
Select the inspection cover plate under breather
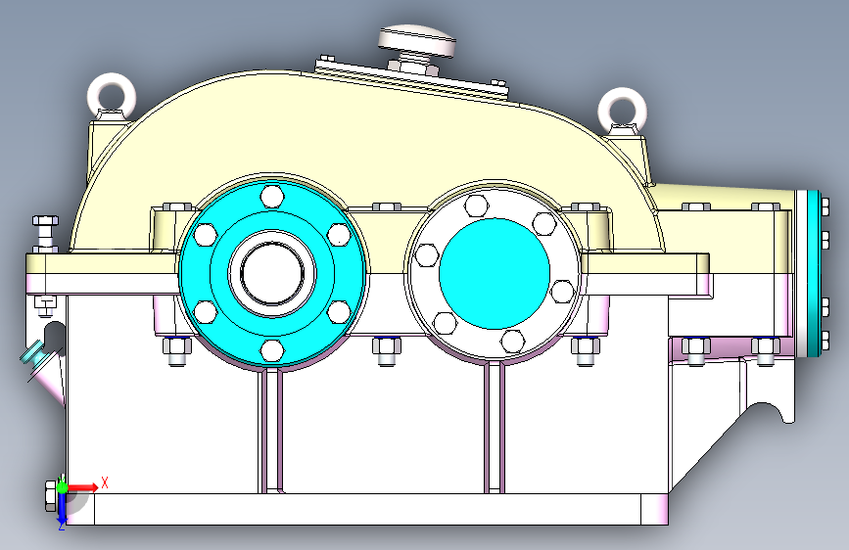coord(411,77)
